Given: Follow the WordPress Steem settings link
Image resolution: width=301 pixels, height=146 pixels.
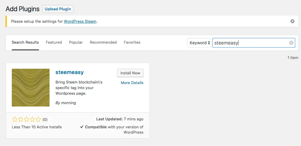Looking at the screenshot, I should pyautogui.click(x=80, y=22).
